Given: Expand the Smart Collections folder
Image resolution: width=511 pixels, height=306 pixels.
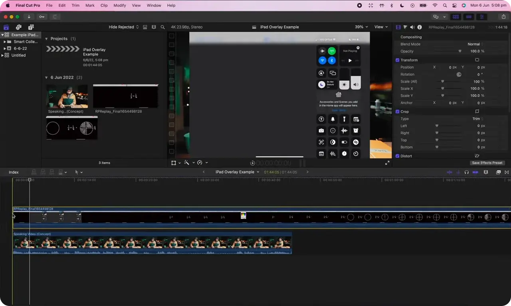Looking at the screenshot, I should click(x=5, y=42).
